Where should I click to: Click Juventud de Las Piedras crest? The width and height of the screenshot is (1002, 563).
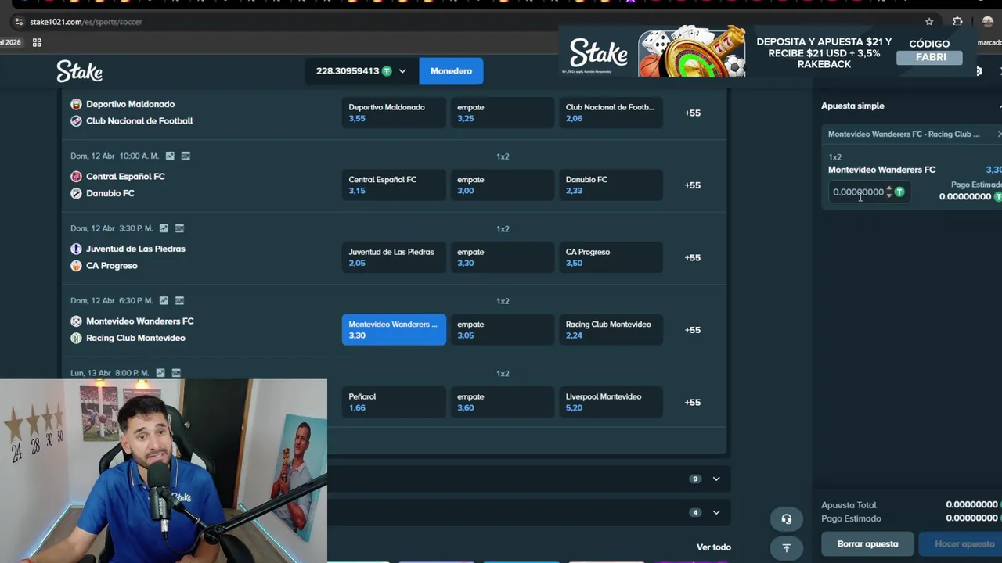[x=76, y=249]
